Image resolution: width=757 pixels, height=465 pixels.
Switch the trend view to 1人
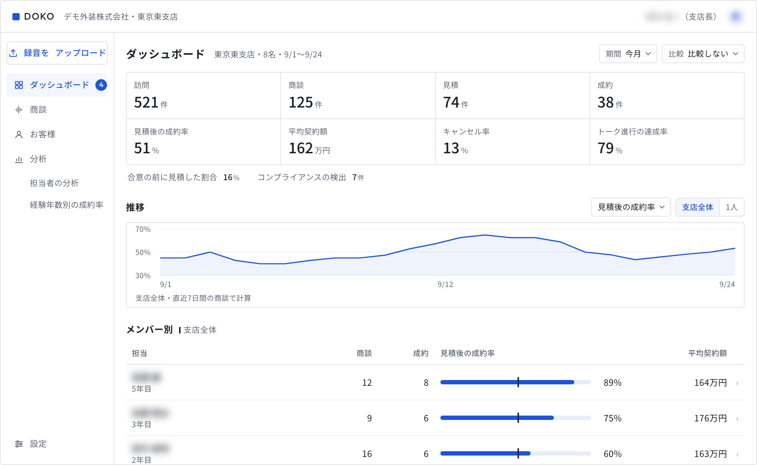tap(732, 207)
